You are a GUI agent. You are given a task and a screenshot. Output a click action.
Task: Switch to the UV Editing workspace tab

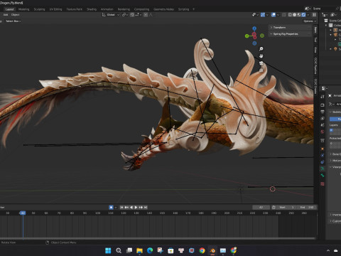point(55,9)
